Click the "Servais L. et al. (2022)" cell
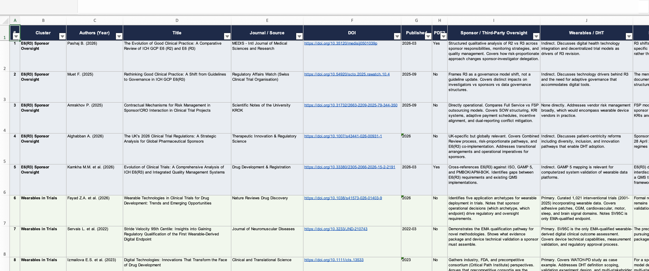Viewport: 649px width, 271px height. click(94, 241)
